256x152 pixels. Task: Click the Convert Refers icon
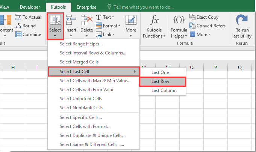(x=192, y=26)
